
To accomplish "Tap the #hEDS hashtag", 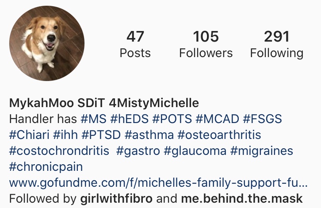I will (x=130, y=119).
